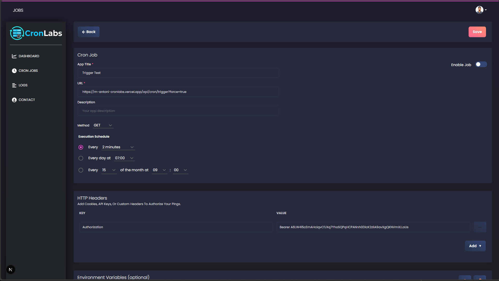
Task: Click the Dashboard chart icon
Action: [x=14, y=56]
